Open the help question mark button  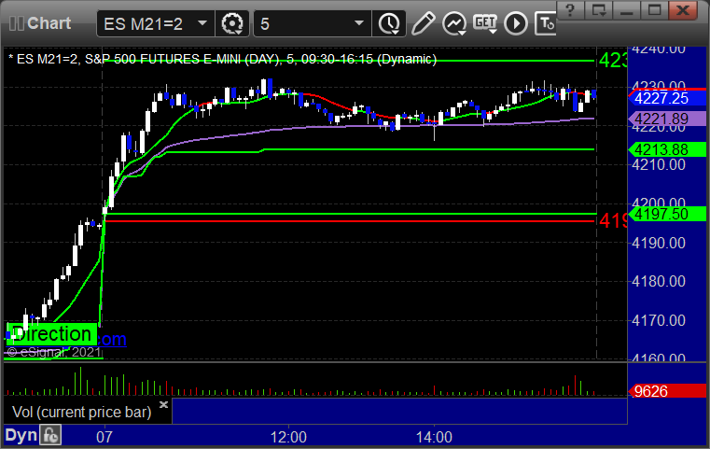(x=570, y=10)
